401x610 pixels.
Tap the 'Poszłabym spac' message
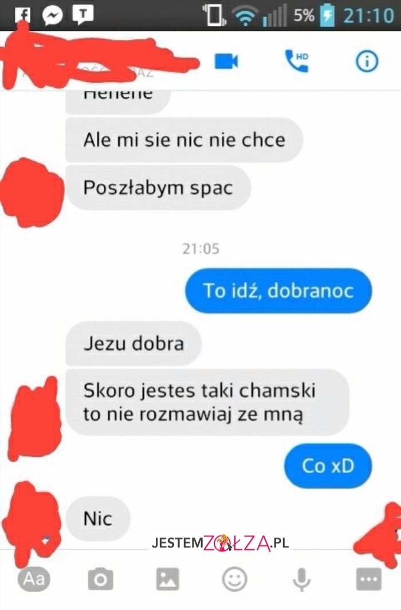coord(158,187)
